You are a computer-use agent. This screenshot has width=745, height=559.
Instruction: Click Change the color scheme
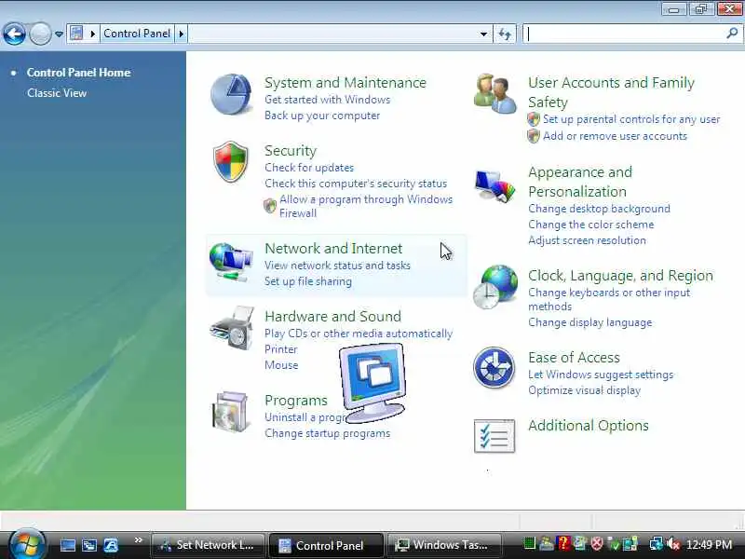tap(591, 225)
